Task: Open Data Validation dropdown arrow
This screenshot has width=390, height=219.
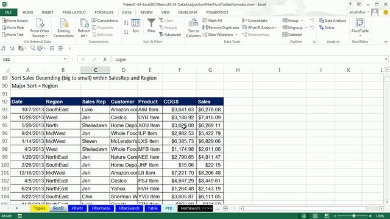Action: coord(236,35)
